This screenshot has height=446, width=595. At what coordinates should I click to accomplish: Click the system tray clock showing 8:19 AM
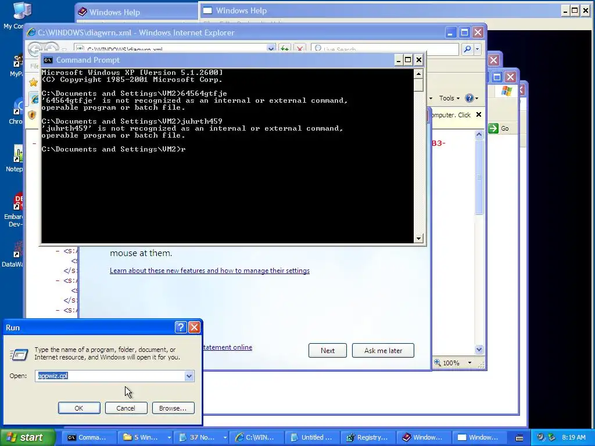[x=574, y=437]
